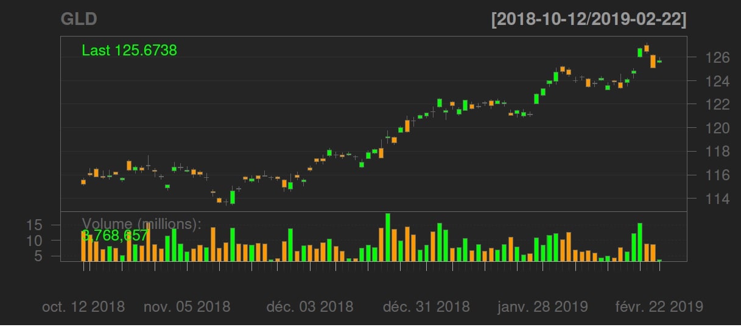
Task: Click the date range label 2018-10-12/2019-02-22
Action: (589, 19)
